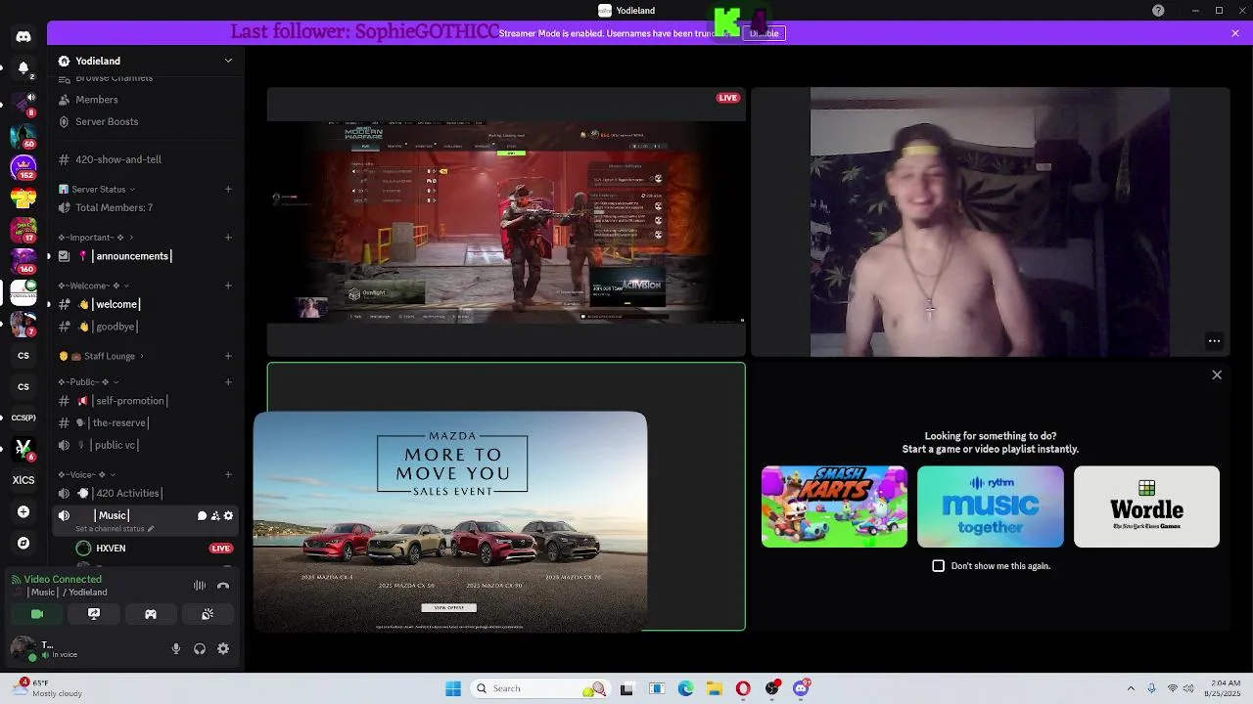Open Windows Start menu
The height and width of the screenshot is (704, 1253).
pyautogui.click(x=453, y=688)
